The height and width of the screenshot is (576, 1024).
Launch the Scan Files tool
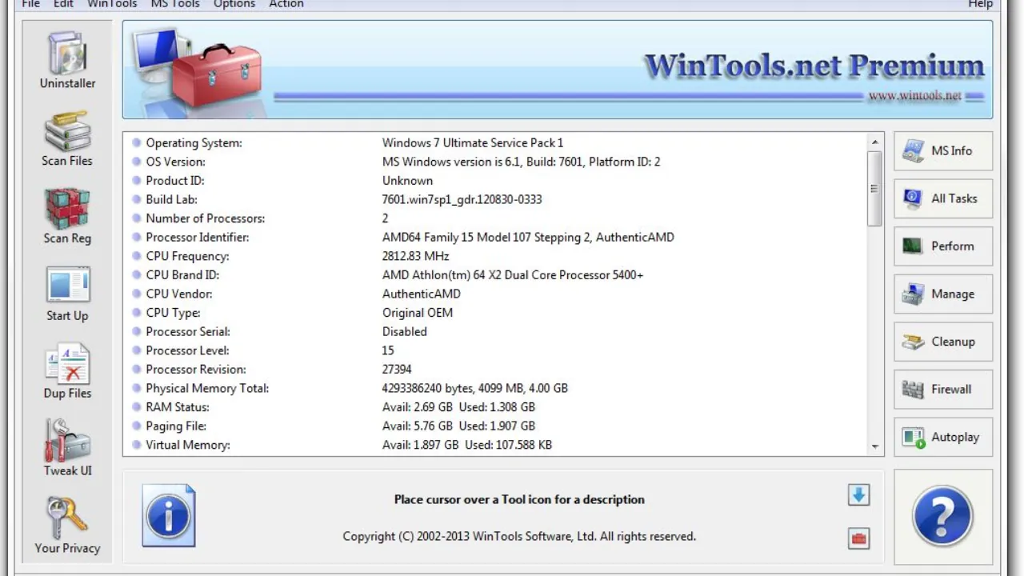68,138
